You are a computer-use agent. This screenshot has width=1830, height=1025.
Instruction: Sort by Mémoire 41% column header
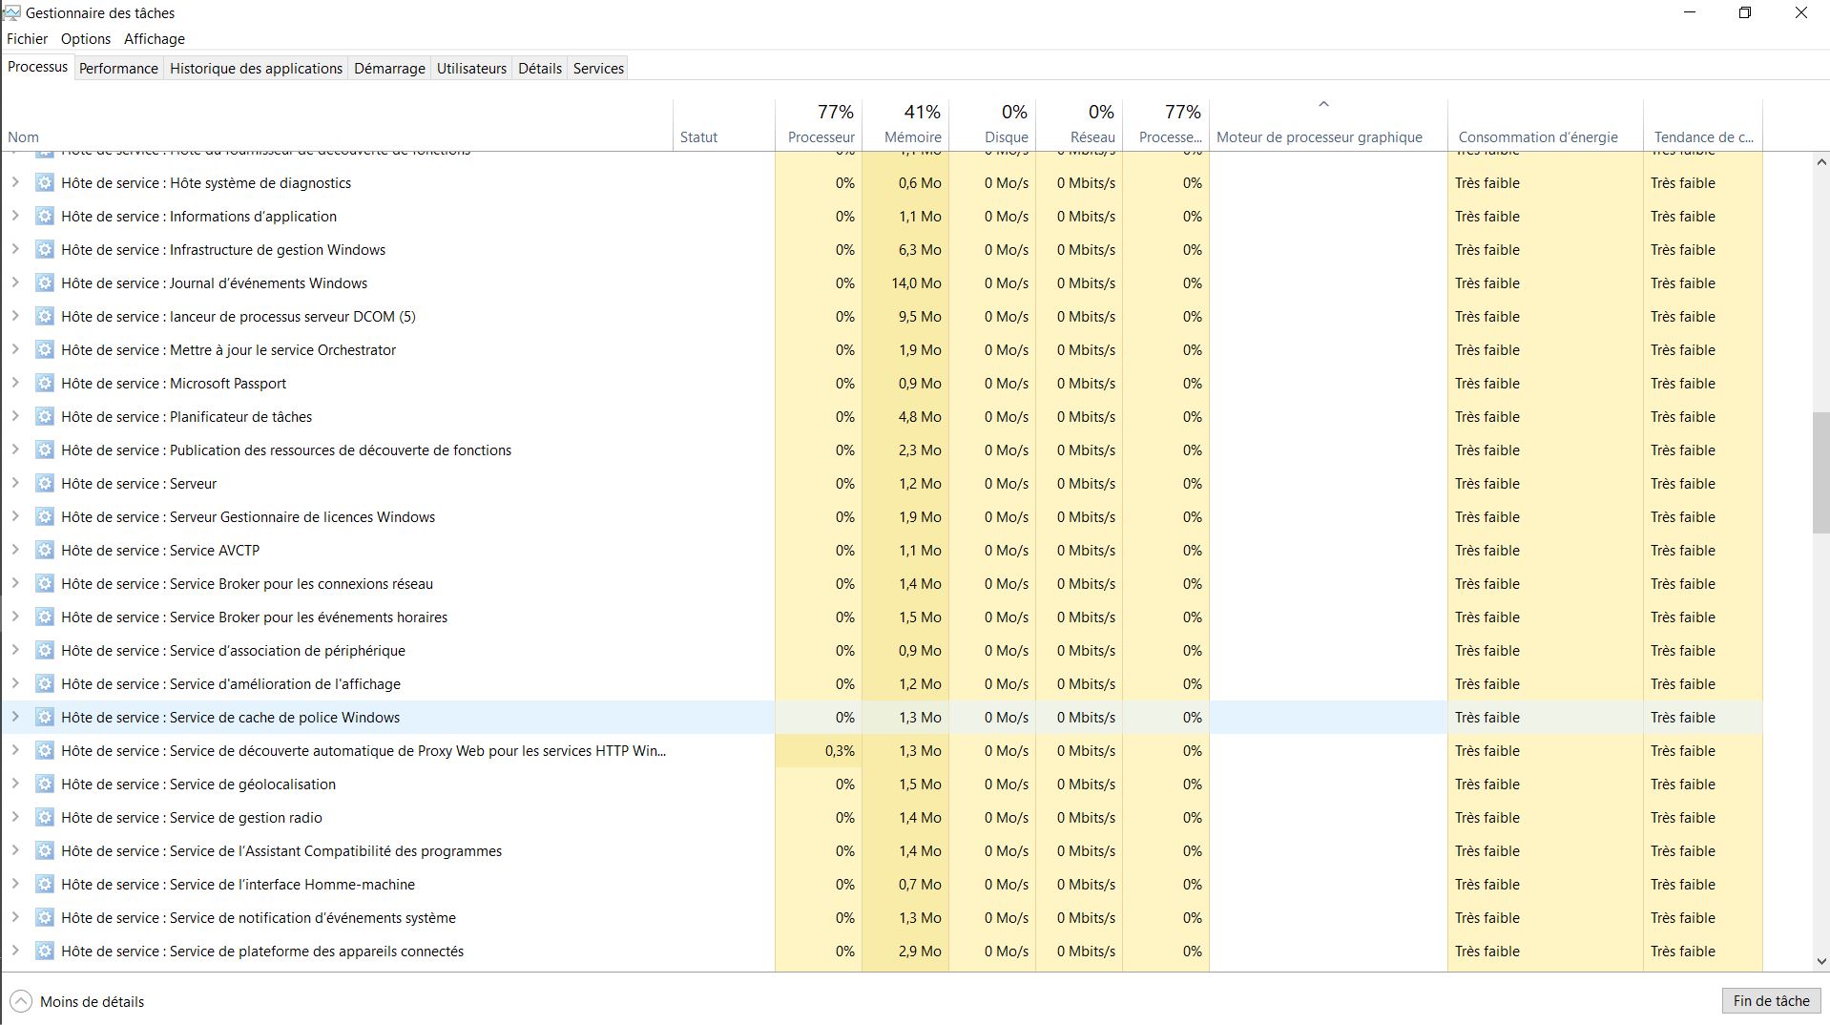(905, 125)
